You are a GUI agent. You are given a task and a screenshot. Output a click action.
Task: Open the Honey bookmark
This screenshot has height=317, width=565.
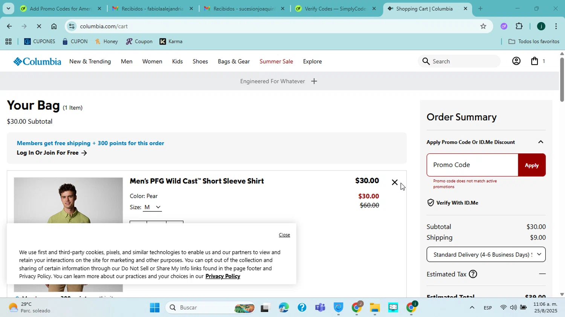pyautogui.click(x=106, y=42)
